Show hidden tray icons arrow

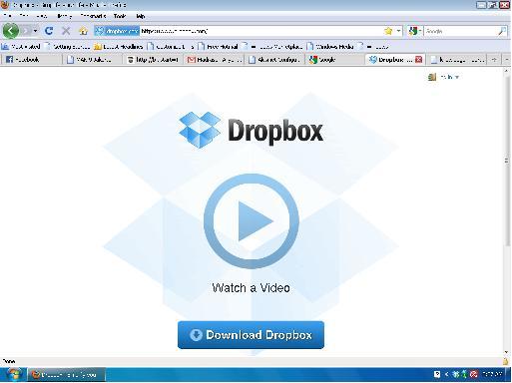[447, 375]
